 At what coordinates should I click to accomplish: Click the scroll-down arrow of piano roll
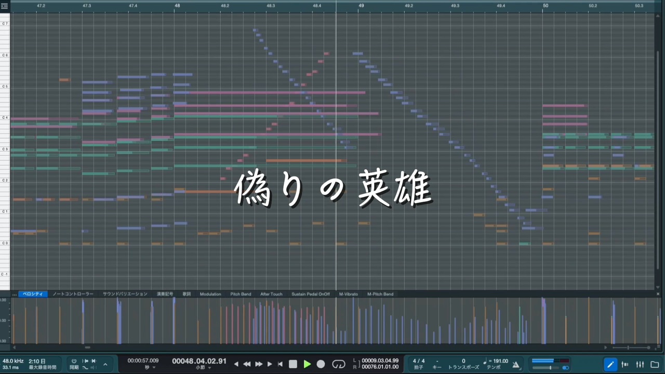[658, 287]
